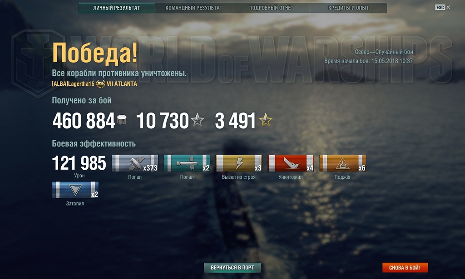The image size is (465, 279).
Task: Click the player name [ALBA]Lagertha15
Action: 73,84
